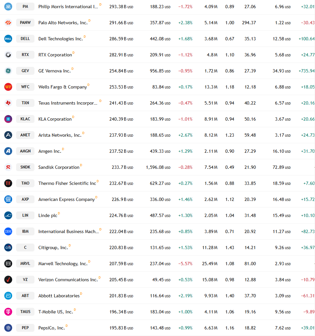Open the Texas Instruments company link

tap(68, 103)
